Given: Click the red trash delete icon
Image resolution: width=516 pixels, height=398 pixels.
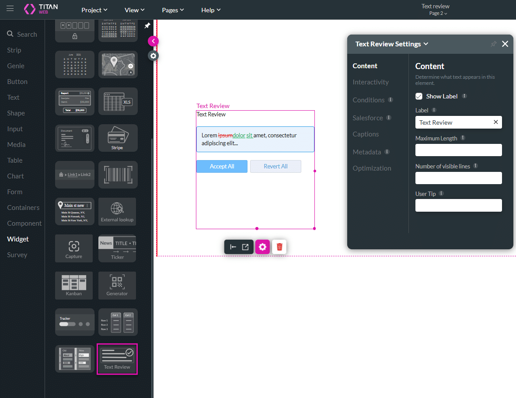Looking at the screenshot, I should click(279, 247).
